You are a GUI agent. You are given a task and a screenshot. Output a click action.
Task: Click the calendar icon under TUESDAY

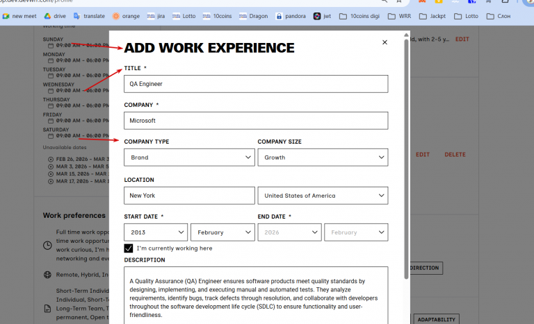click(x=51, y=76)
